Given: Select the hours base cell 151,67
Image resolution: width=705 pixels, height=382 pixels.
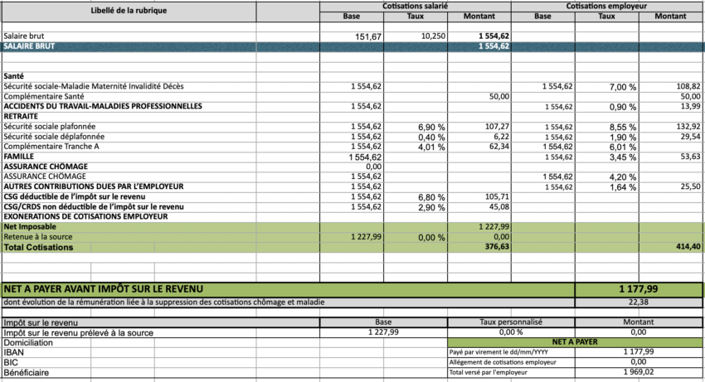Looking at the screenshot, I should coord(368,37).
